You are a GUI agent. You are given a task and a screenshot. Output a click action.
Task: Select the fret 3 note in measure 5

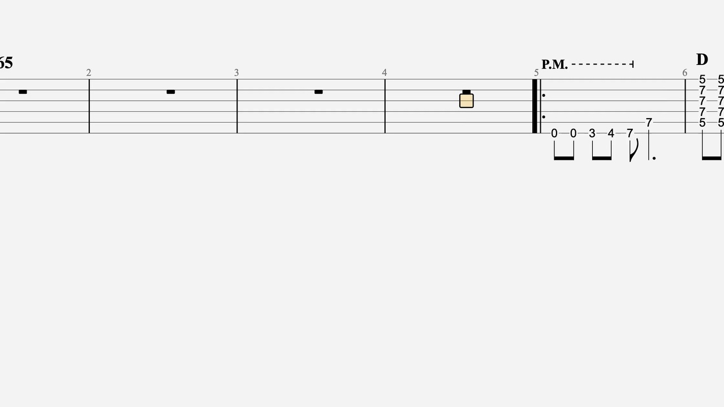[x=592, y=133]
